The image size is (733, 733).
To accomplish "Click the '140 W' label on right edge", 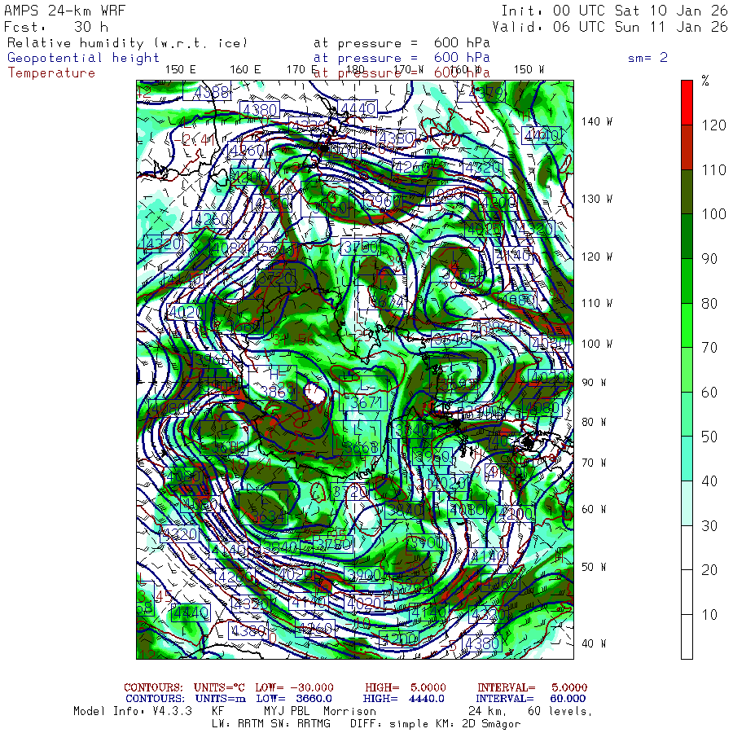I will [x=597, y=121].
